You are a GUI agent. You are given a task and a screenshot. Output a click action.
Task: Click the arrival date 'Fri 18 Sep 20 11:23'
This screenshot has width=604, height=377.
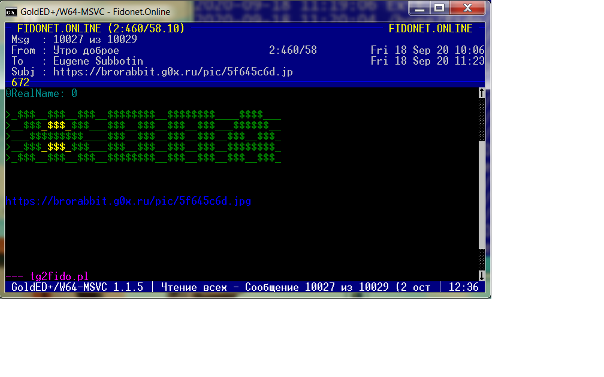pyautogui.click(x=428, y=61)
